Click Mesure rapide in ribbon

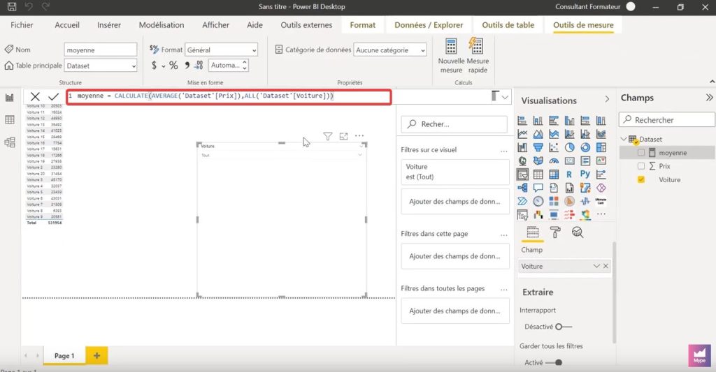pyautogui.click(x=477, y=56)
